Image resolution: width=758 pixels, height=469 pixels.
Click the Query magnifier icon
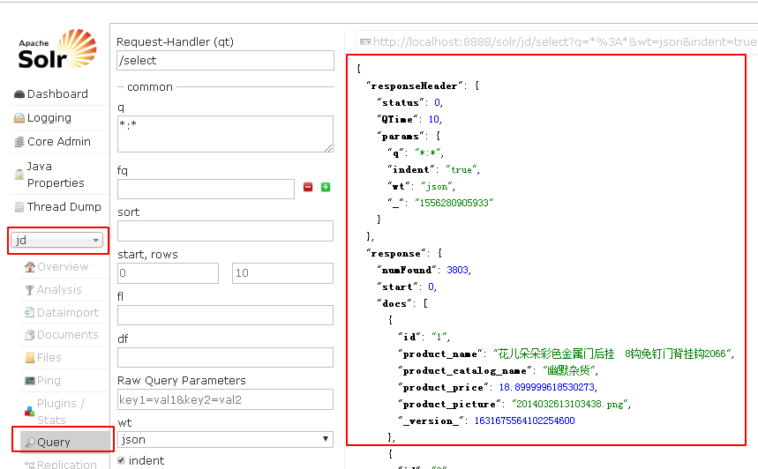31,442
